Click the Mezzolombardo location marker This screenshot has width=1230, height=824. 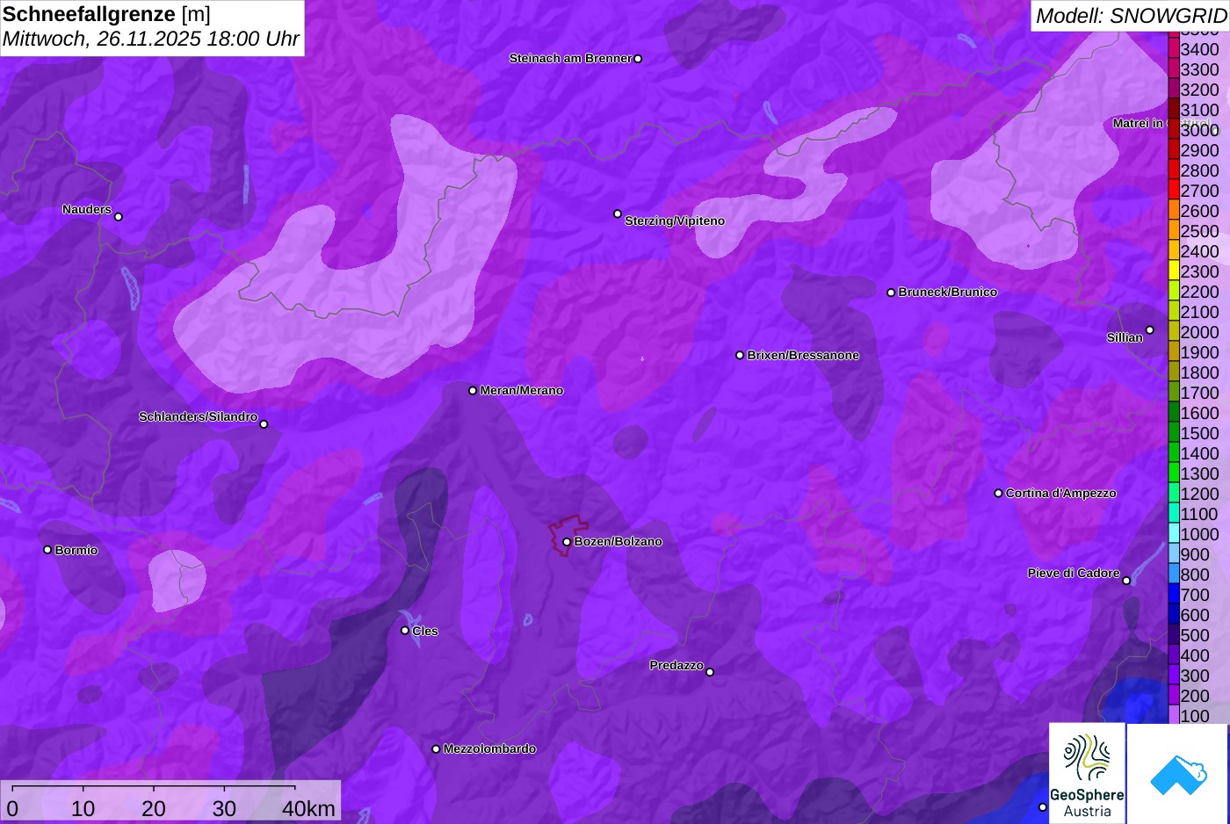[x=436, y=749]
